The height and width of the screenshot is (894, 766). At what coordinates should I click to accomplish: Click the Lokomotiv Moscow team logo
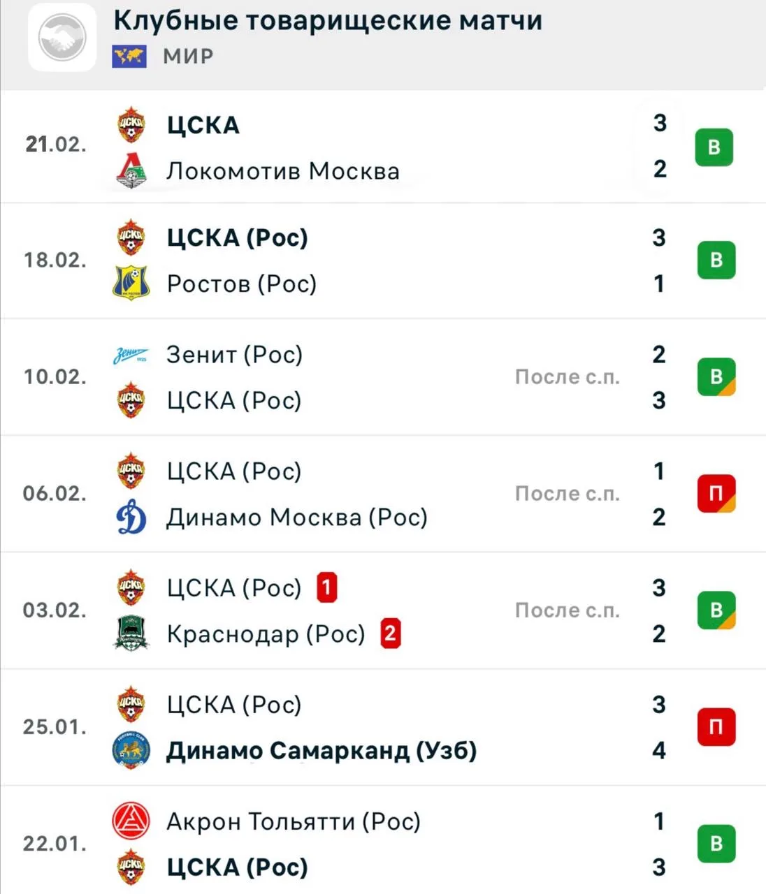point(131,171)
